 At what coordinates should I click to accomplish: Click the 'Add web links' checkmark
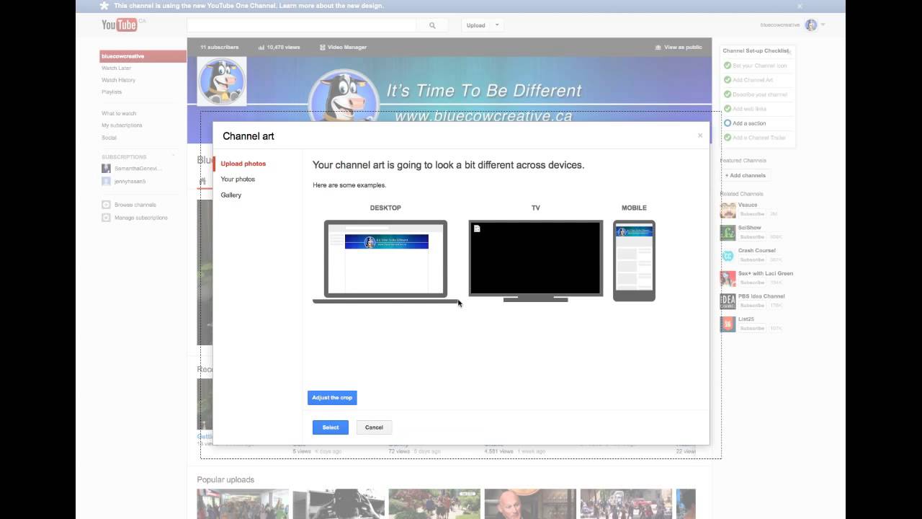728,109
